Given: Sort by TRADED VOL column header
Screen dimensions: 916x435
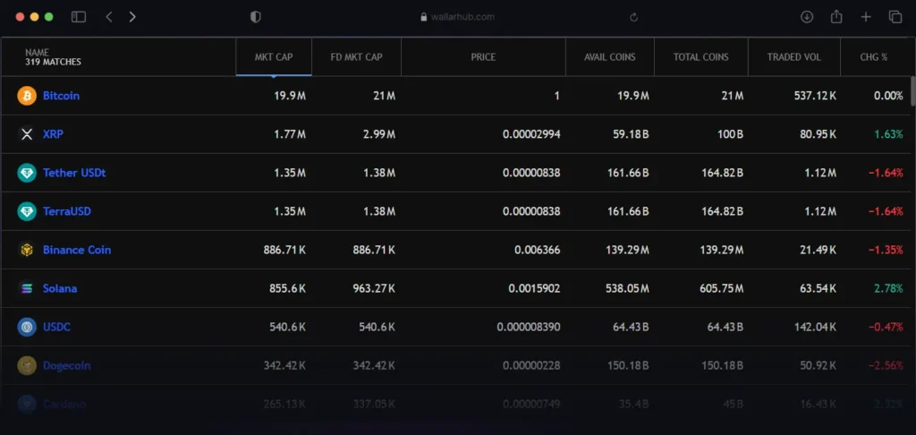Looking at the screenshot, I should [793, 57].
